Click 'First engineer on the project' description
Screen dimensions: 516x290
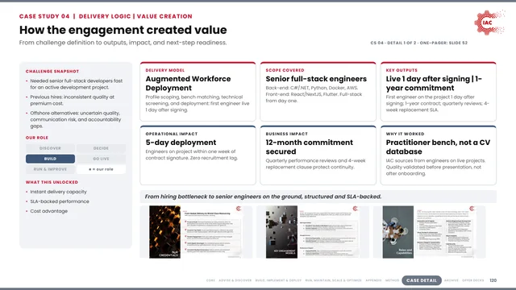tap(438, 104)
